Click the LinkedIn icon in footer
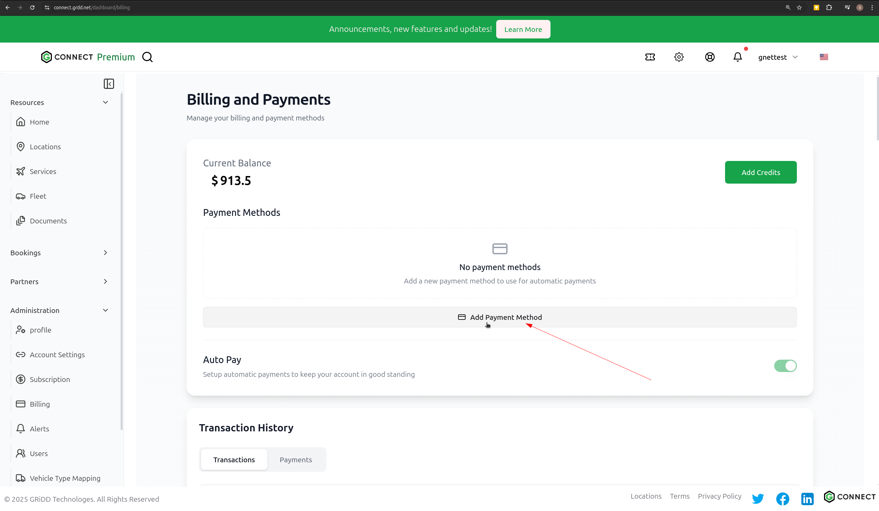Screen dimensions: 879x511 coord(807,499)
